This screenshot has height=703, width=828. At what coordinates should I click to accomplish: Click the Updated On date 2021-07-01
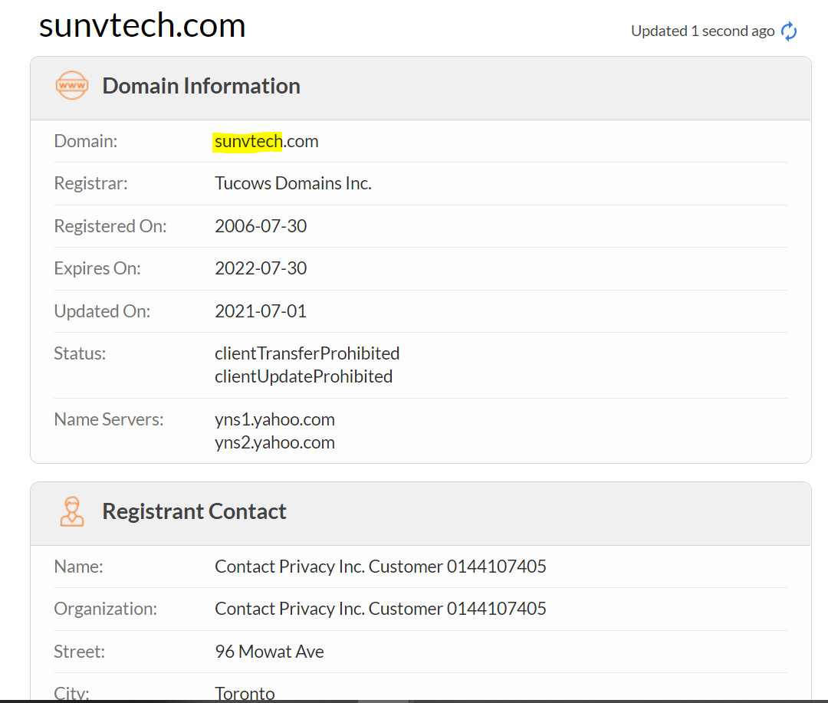coord(261,311)
